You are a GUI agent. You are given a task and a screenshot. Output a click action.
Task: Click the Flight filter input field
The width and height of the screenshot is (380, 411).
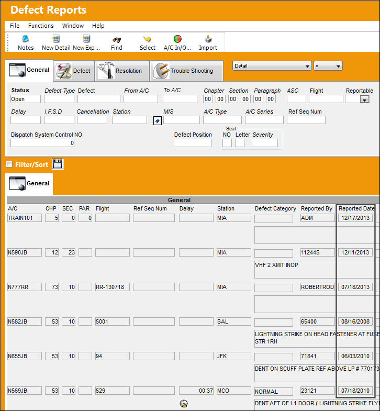click(326, 99)
